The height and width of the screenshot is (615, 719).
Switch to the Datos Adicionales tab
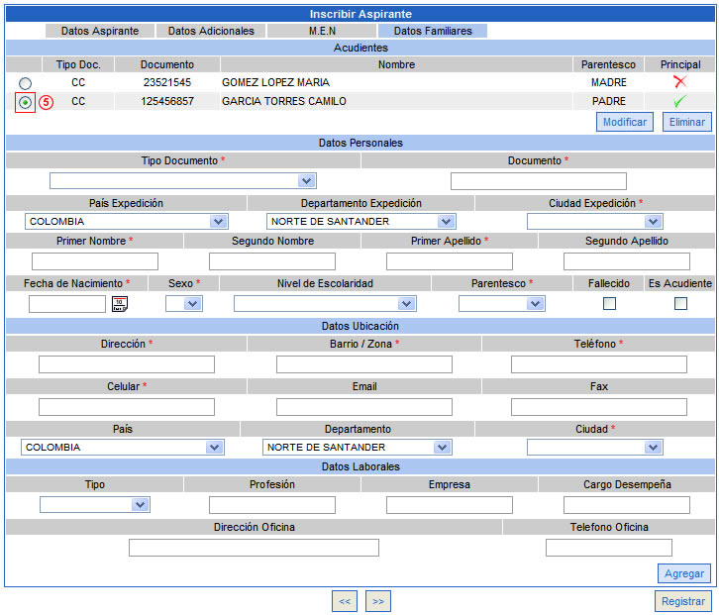coord(211,31)
